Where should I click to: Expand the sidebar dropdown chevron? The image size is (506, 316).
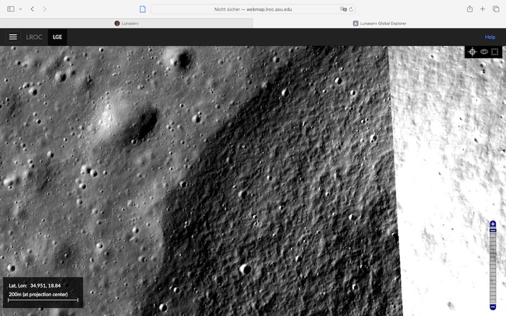point(20,9)
